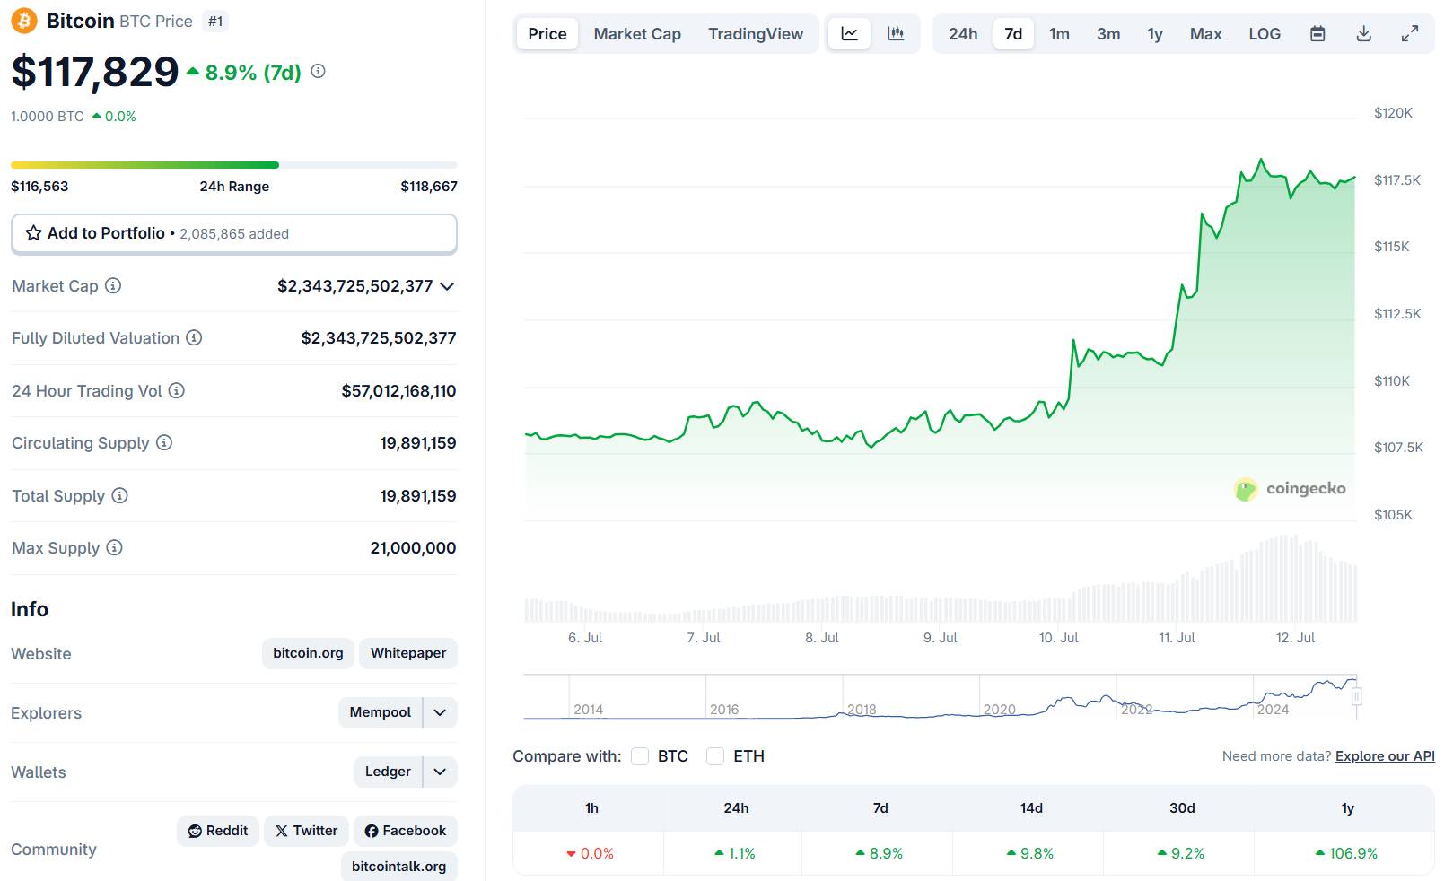Set chart range to 3m

1108,34
